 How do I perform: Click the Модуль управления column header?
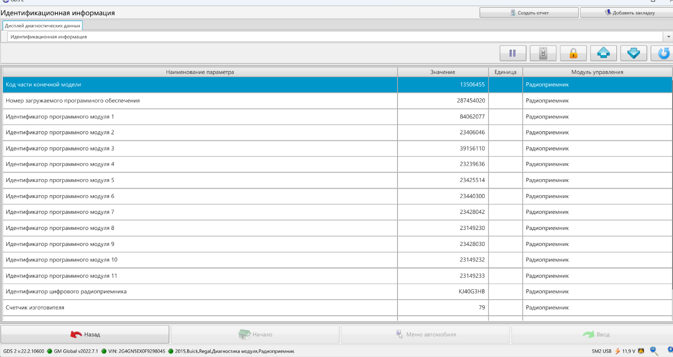pos(597,72)
